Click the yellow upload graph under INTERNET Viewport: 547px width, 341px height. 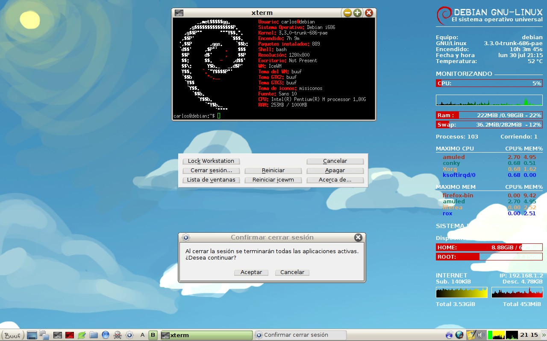click(462, 292)
